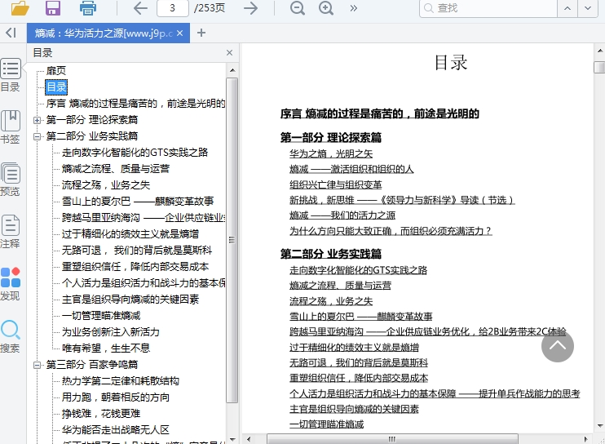Open the 书签 bookmarks sidebar panel

pyautogui.click(x=11, y=127)
